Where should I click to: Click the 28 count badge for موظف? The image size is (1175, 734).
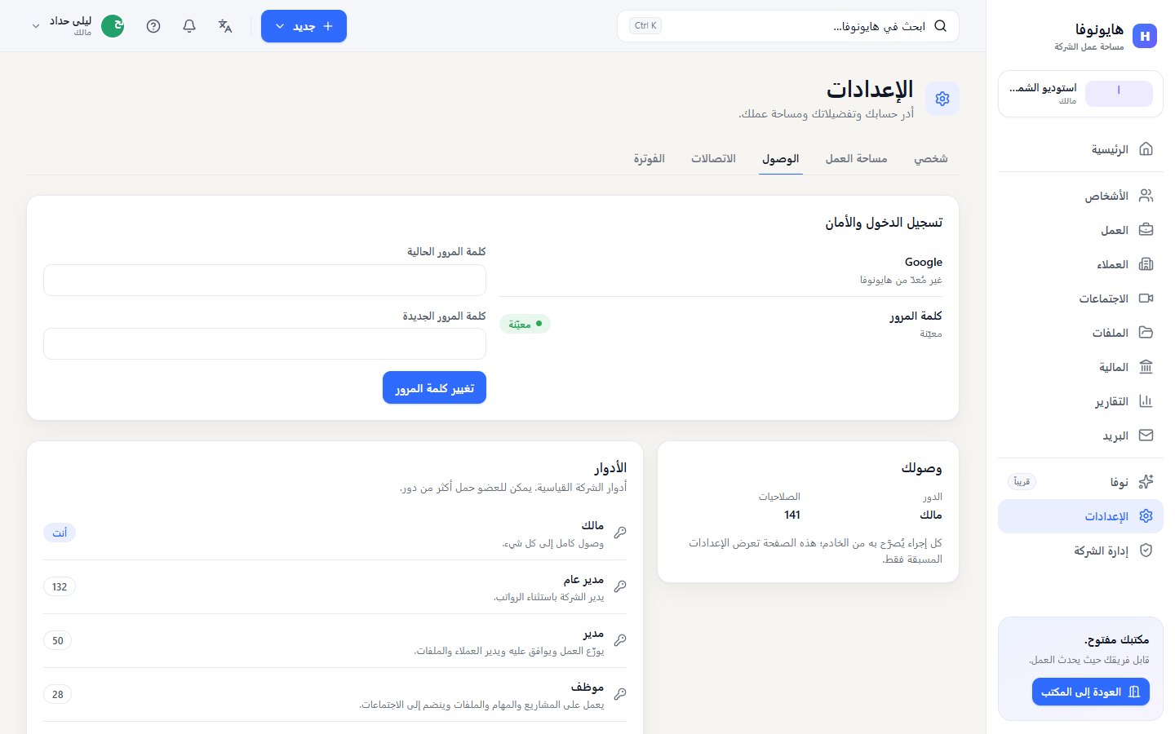tap(58, 695)
